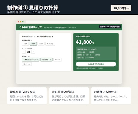
Task: Click the 基本清掃(2LDK) breakdown line
Action: tap(87, 49)
